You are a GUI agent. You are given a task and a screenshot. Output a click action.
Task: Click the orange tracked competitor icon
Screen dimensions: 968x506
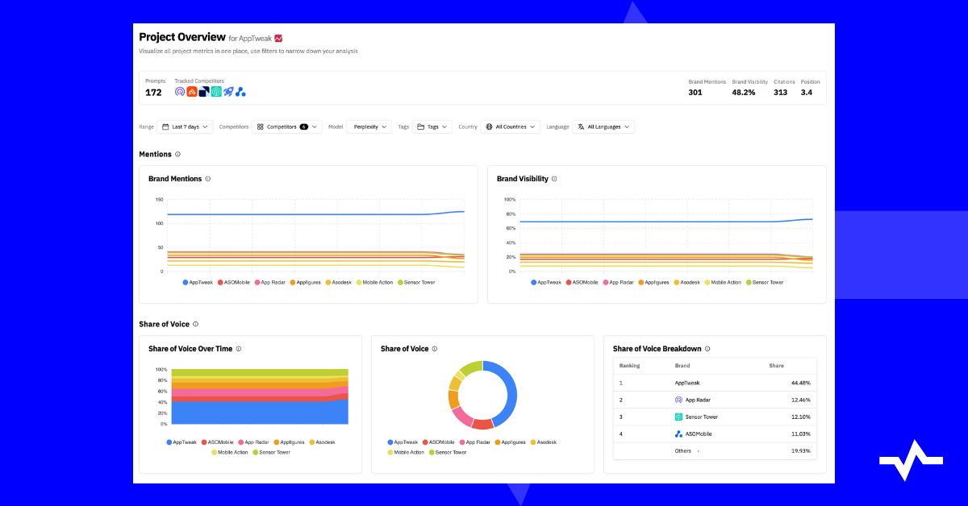(x=192, y=92)
